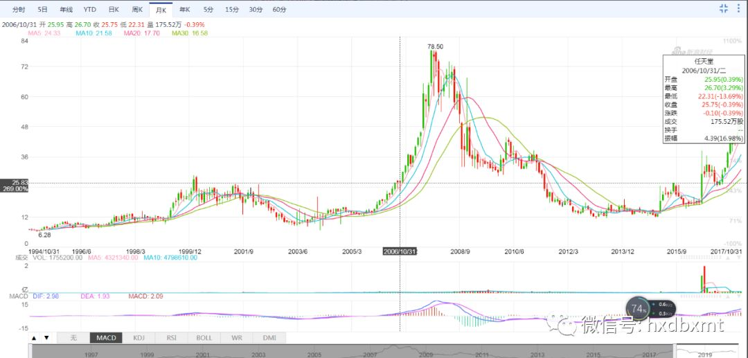Click the down triangle beside indicator tabs
This screenshot has width=748, height=358.
[46, 338]
